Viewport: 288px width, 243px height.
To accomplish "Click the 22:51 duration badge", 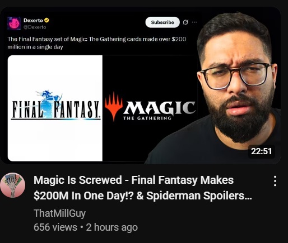I will [x=261, y=151].
